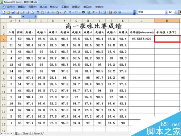
Task: Cut the selection with the scissors icon
Action: pyautogui.click(x=48, y=12)
